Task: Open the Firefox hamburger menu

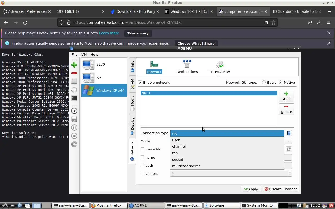Action: [x=329, y=22]
